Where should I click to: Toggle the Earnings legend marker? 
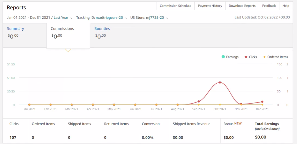click(223, 57)
